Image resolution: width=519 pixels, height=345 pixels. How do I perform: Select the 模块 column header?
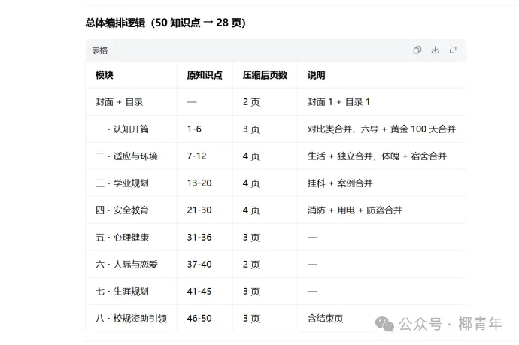[105, 75]
